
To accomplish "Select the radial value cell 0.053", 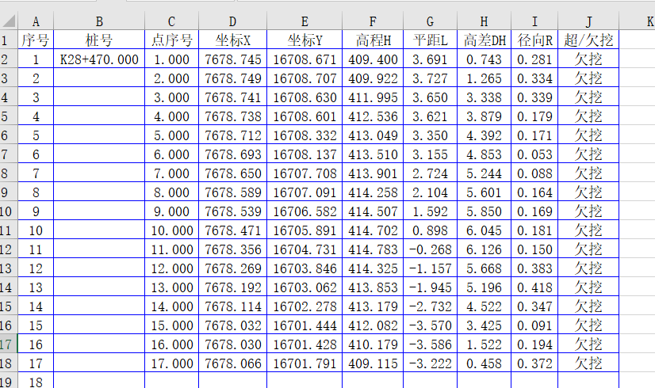I will (534, 154).
